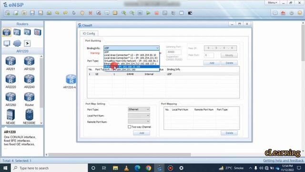
Task: Click the Listening Port input field
Action: [x=173, y=52]
